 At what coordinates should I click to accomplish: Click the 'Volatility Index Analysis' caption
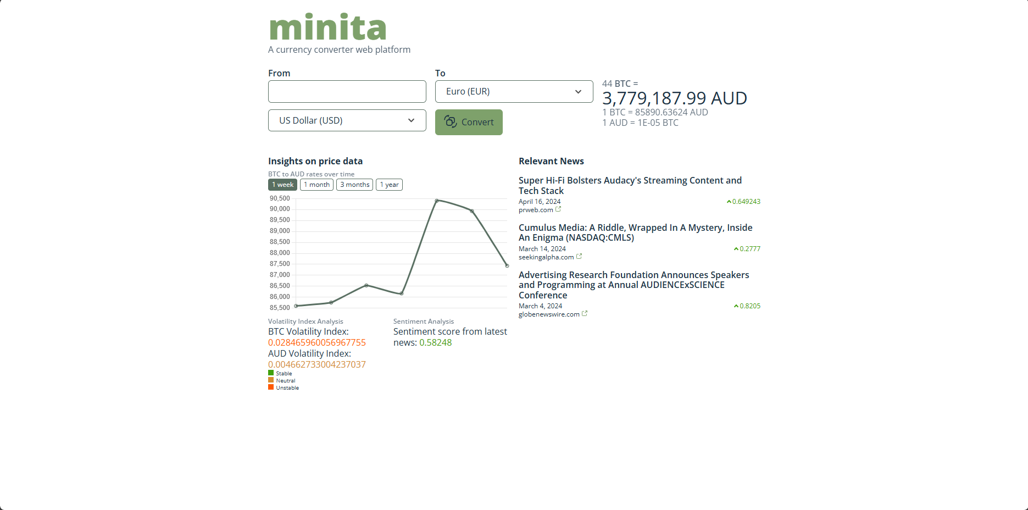(305, 321)
